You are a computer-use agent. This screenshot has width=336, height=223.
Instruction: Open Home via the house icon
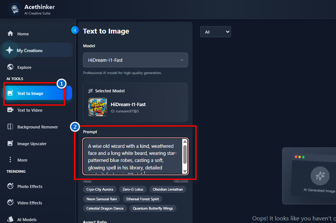click(10, 34)
